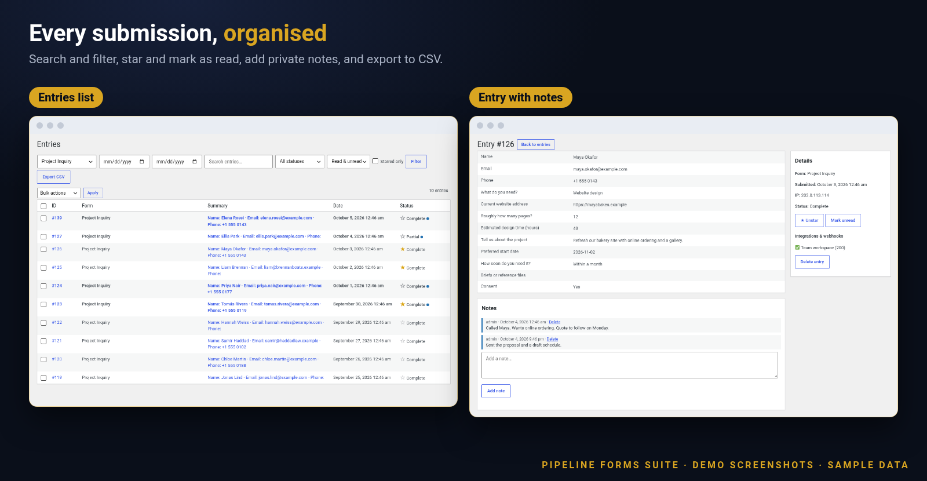Tick the select-all checkbox in table header

(43, 206)
